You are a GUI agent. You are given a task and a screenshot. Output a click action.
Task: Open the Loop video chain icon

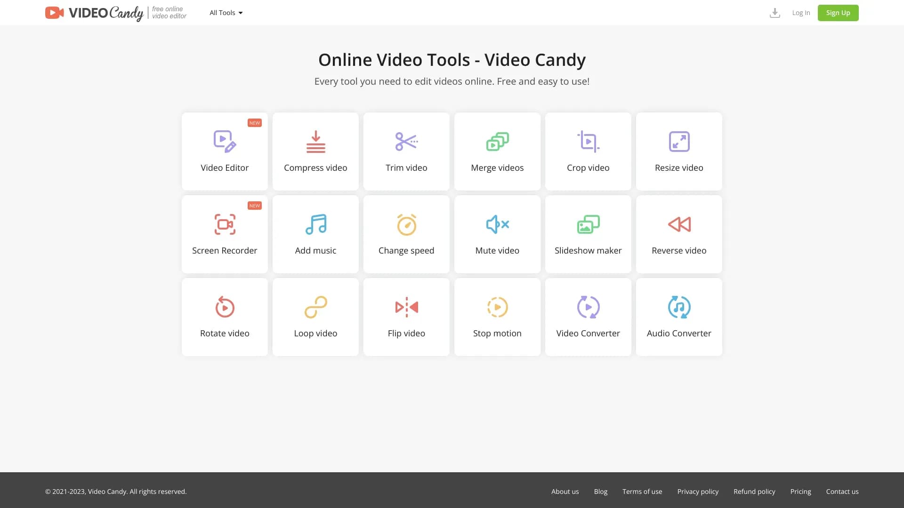click(x=315, y=307)
